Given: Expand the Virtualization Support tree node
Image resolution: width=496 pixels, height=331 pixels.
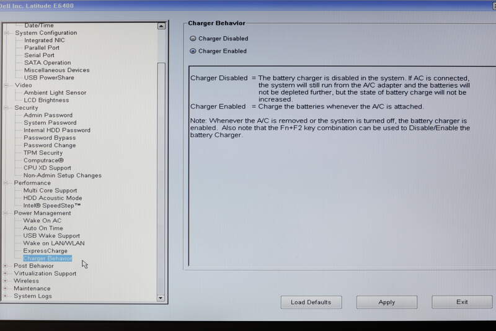Looking at the screenshot, I should coord(6,273).
